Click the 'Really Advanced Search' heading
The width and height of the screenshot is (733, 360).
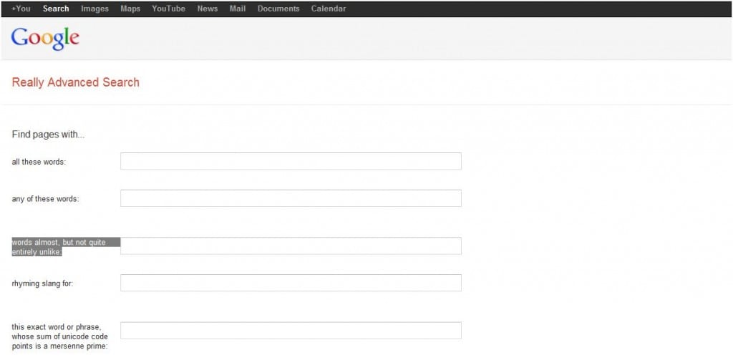point(76,82)
